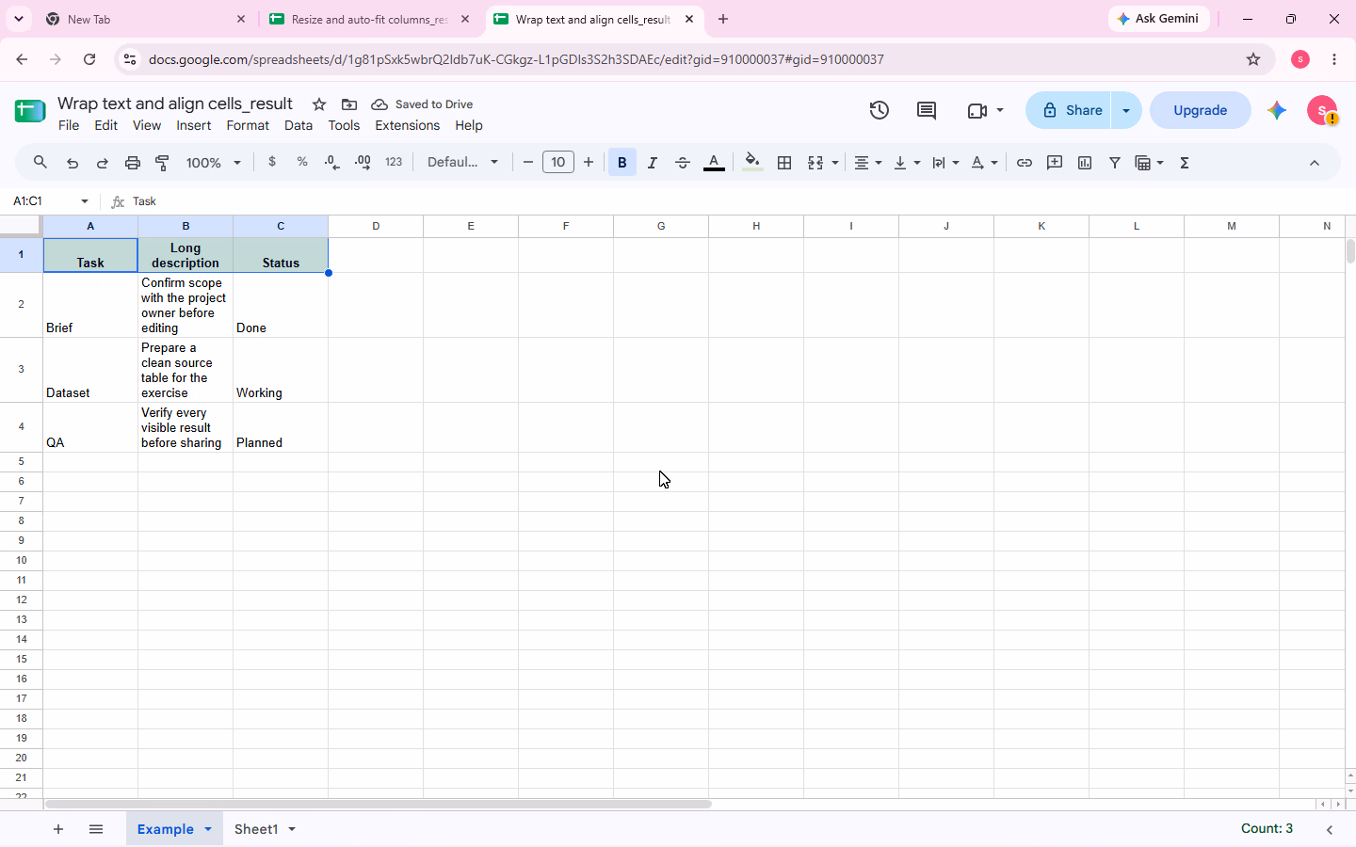Image resolution: width=1356 pixels, height=847 pixels.
Task: Toggle bold formatting
Action: coord(622,163)
